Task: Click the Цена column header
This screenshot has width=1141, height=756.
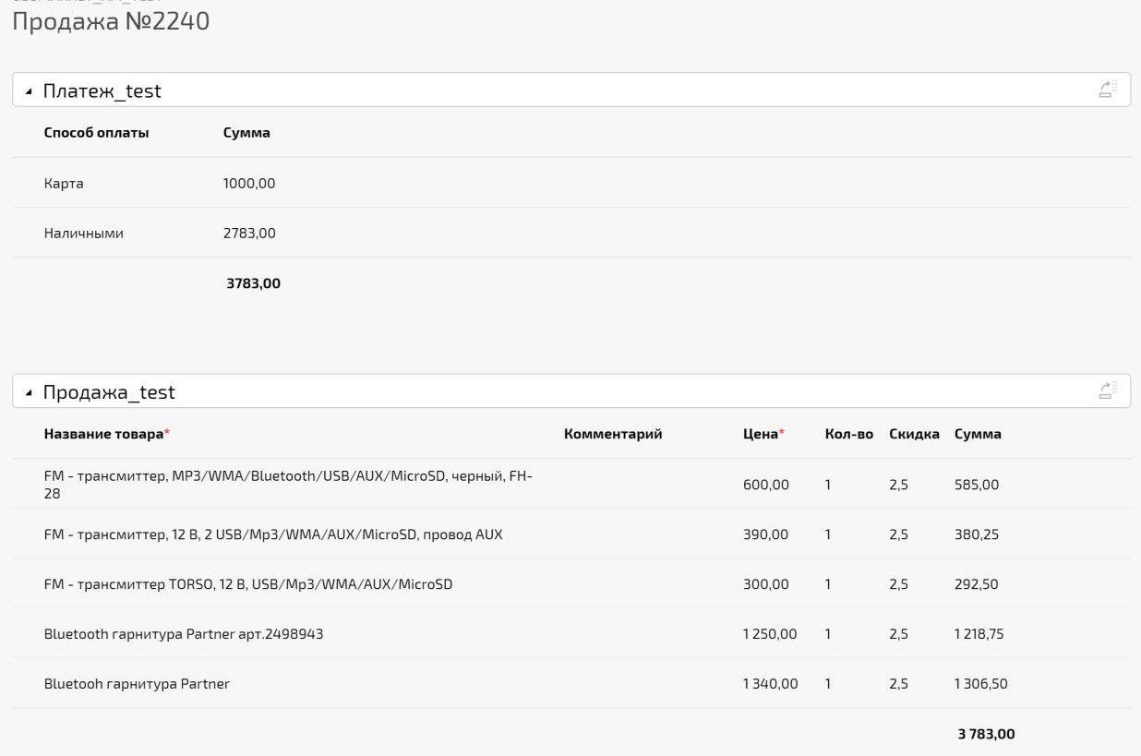Action: (x=763, y=434)
